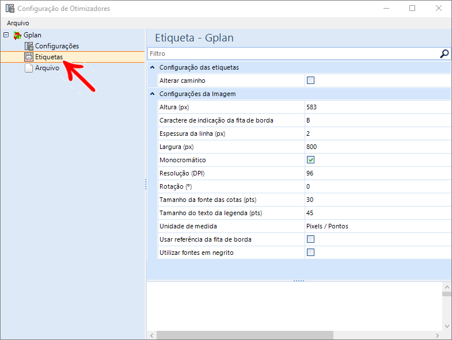Click the Largura (px) property label

(x=176, y=147)
